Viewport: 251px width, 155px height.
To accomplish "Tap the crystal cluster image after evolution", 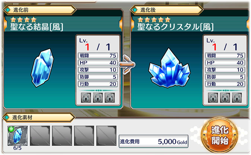I will 169,68.
